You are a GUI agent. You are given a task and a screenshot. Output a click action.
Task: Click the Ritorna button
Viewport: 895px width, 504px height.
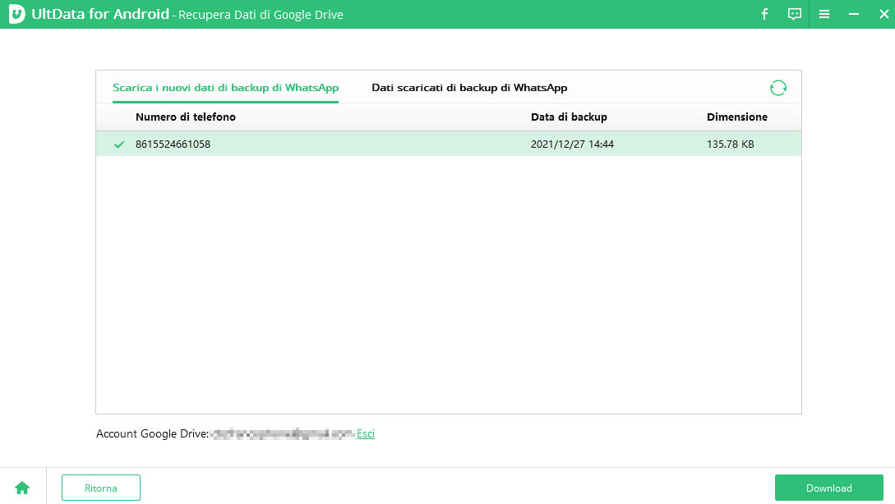[x=101, y=488]
